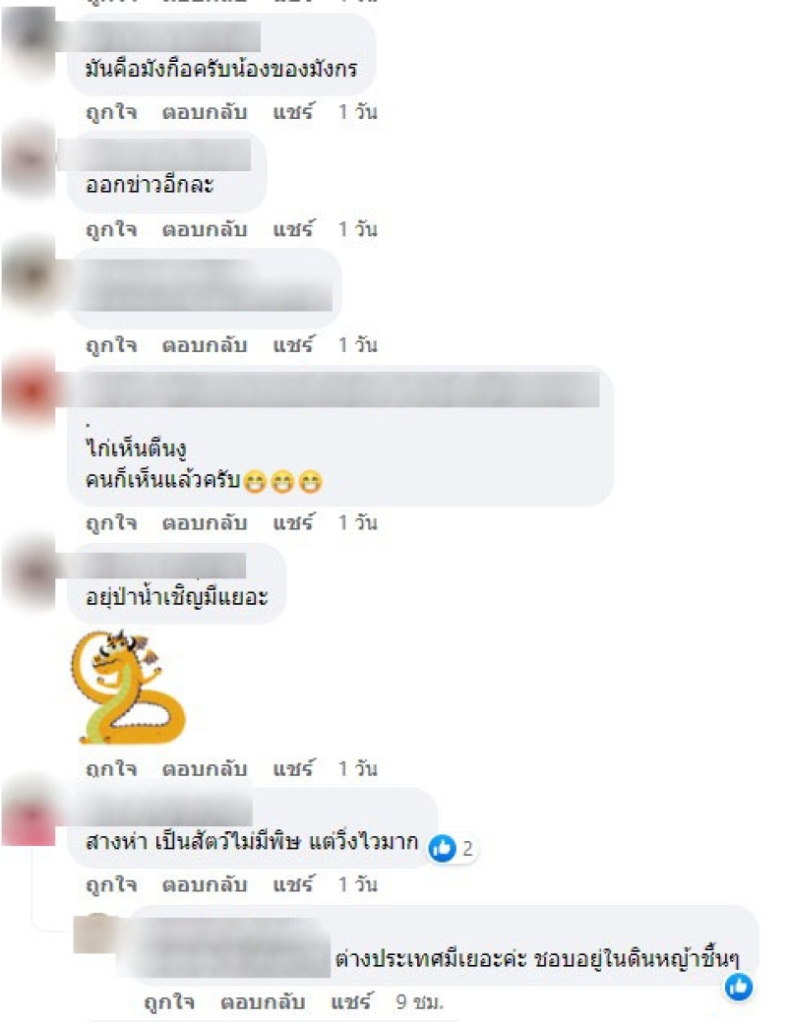Reply to dragon sticker comment via ตอบกลับ
787x1022 pixels.
point(204,768)
